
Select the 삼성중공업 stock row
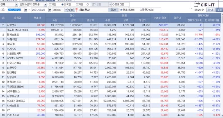click(x=110, y=96)
